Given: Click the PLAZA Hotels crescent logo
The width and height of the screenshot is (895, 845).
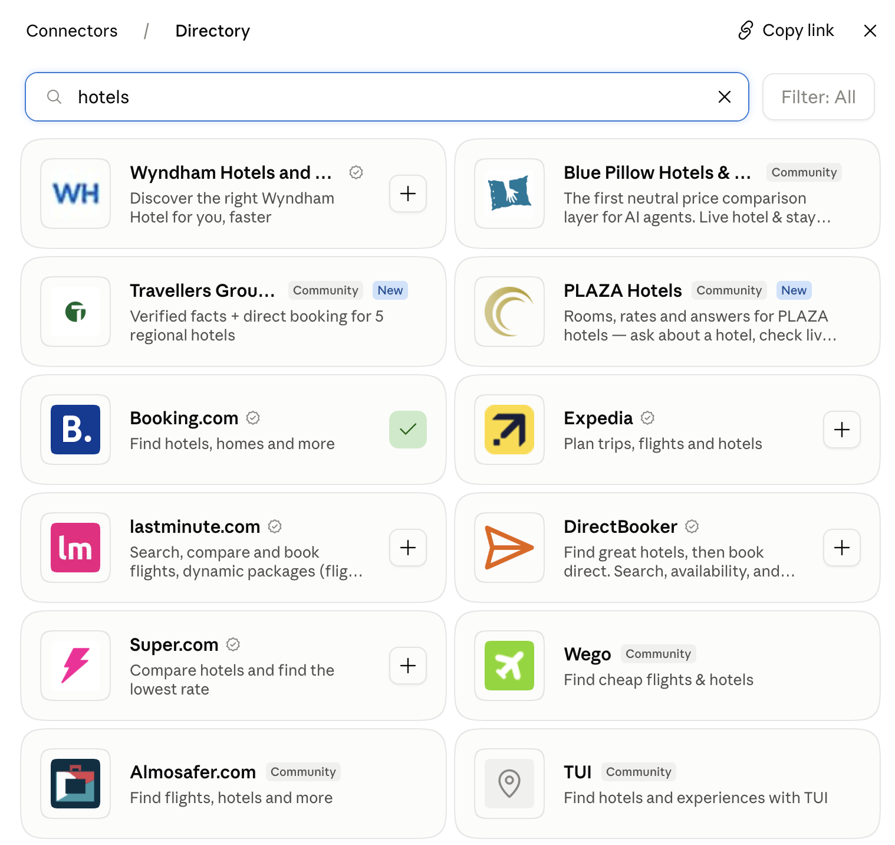Looking at the screenshot, I should [509, 312].
